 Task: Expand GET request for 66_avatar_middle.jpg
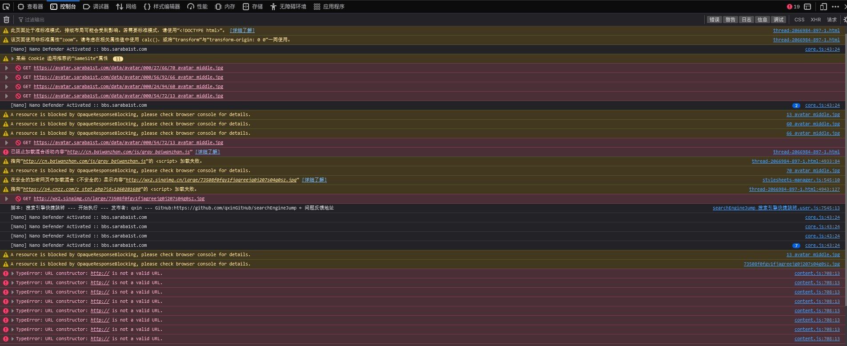[6, 77]
